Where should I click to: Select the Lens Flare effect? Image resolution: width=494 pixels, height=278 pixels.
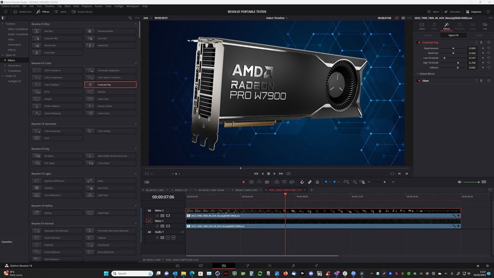pyautogui.click(x=111, y=188)
